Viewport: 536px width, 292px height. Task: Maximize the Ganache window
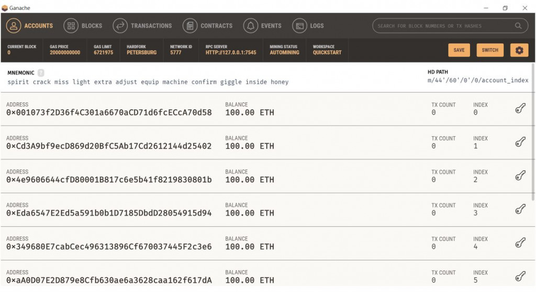click(505, 8)
